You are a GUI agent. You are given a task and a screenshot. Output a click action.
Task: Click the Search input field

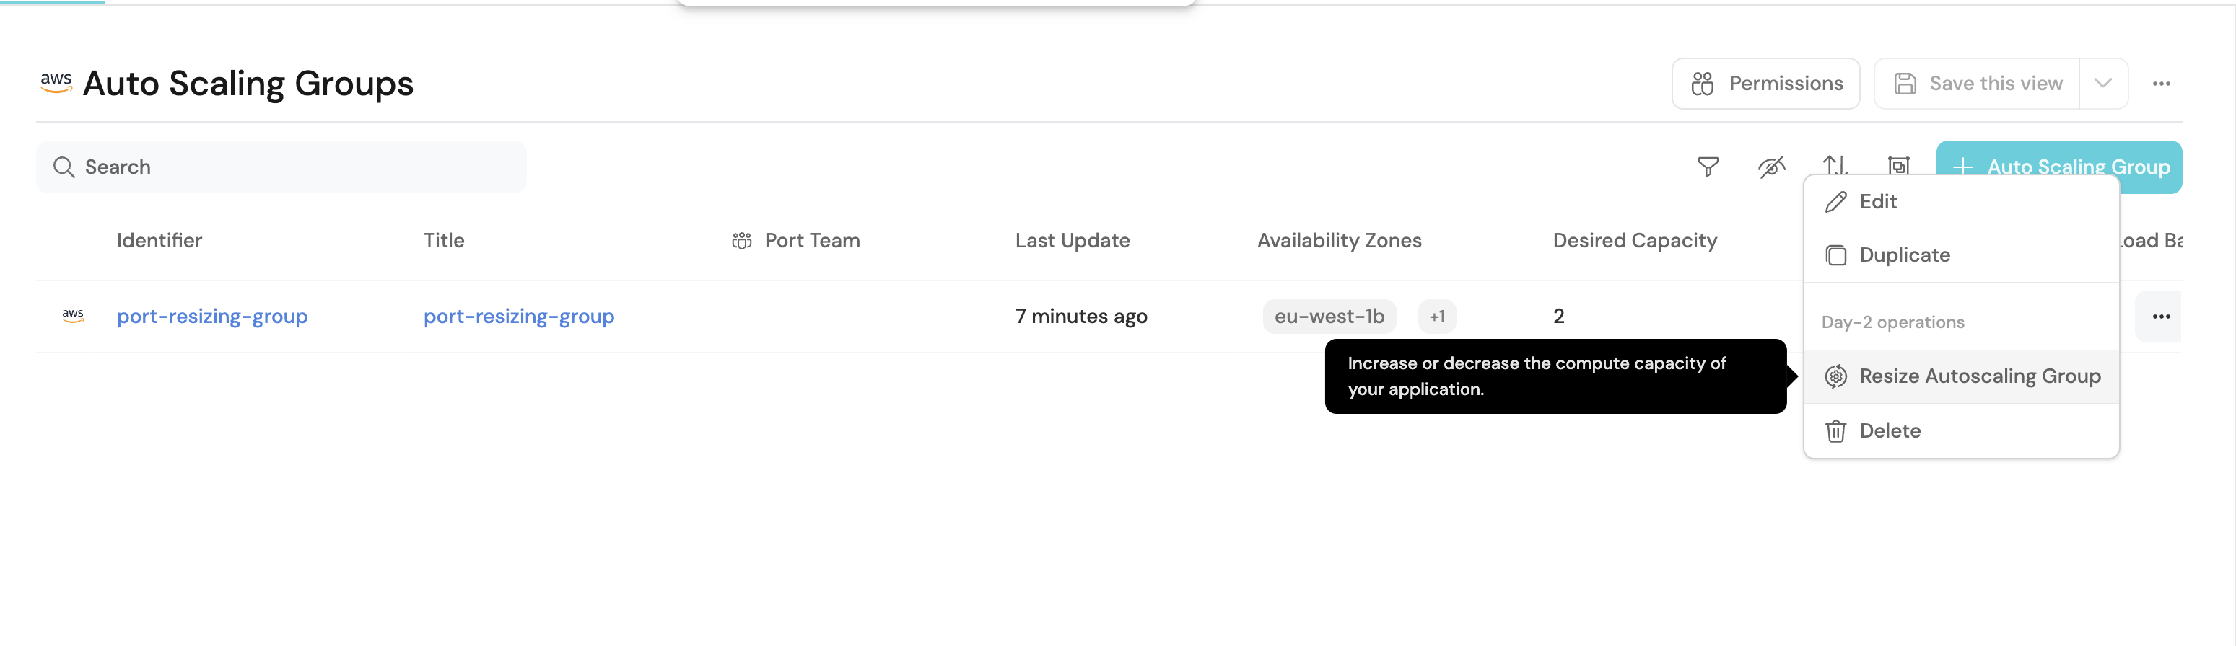281,167
